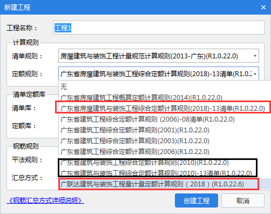Choose 广联达建筑与装饰工程量计量定额计算规则（2018）
The height and width of the screenshot is (214, 271).
[165, 184]
